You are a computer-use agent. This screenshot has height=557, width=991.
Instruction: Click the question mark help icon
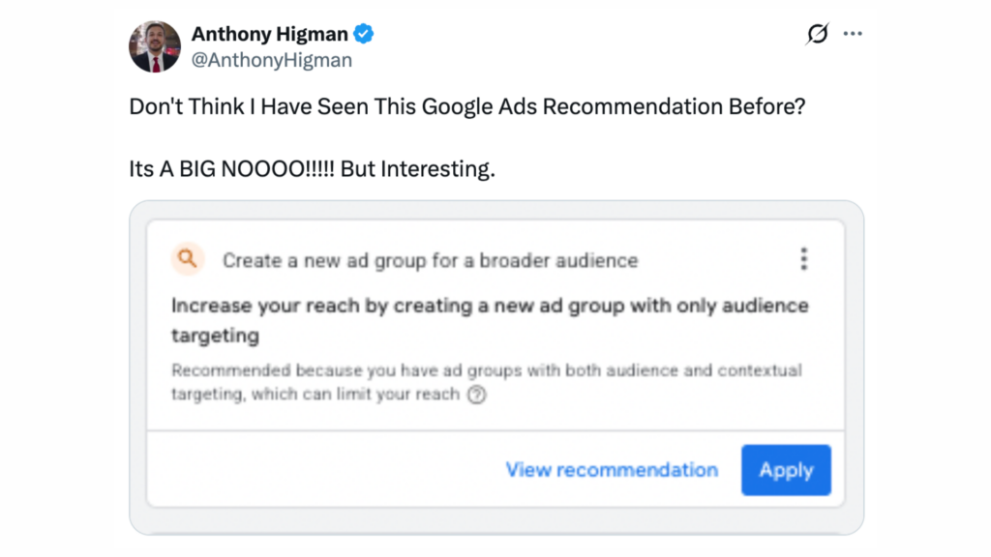[x=476, y=395]
